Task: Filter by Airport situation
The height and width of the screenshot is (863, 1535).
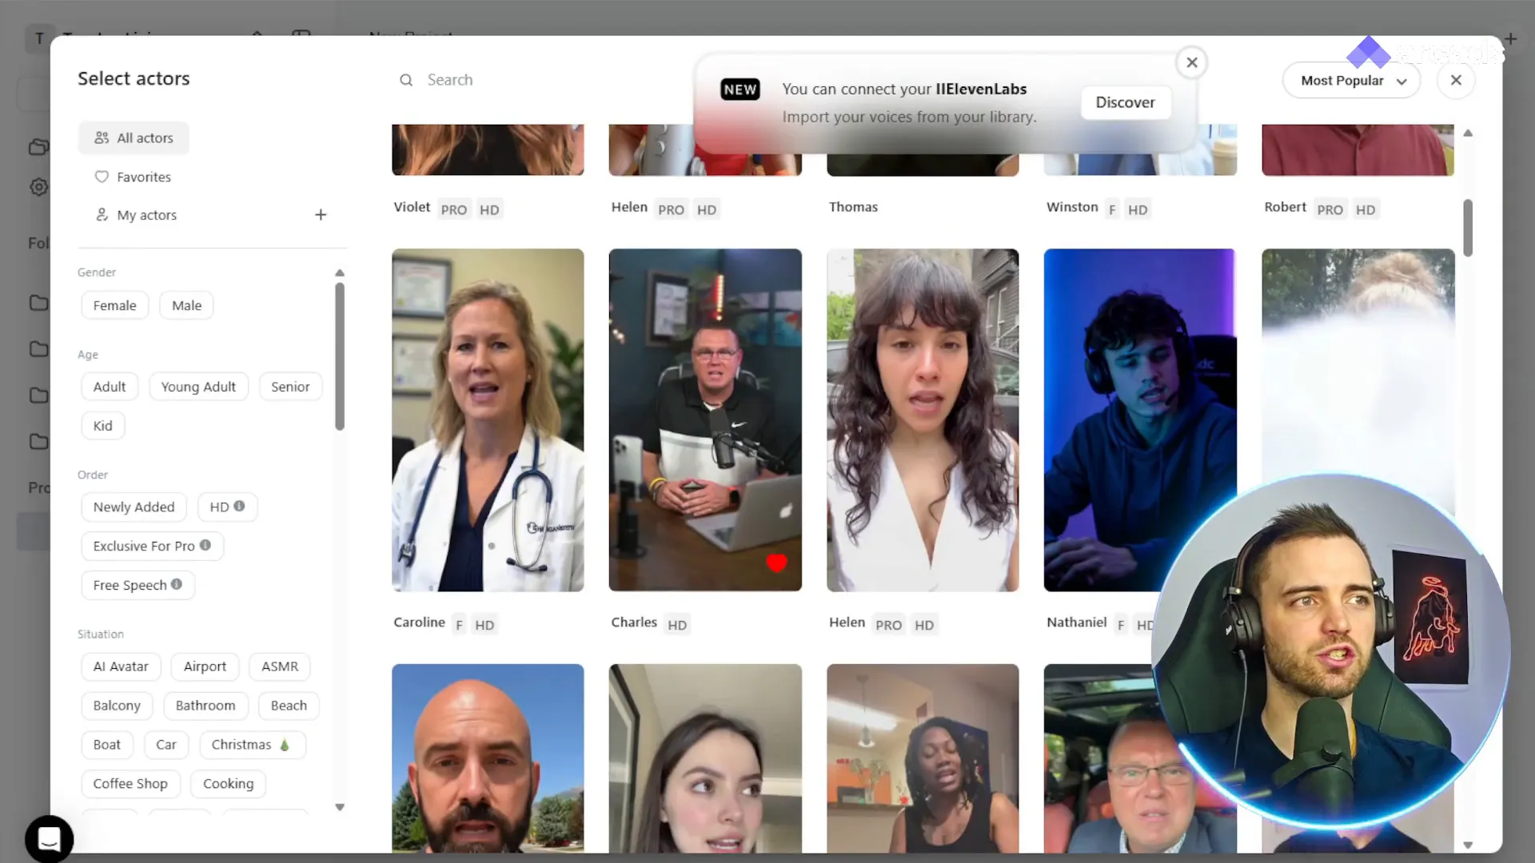Action: coord(205,666)
